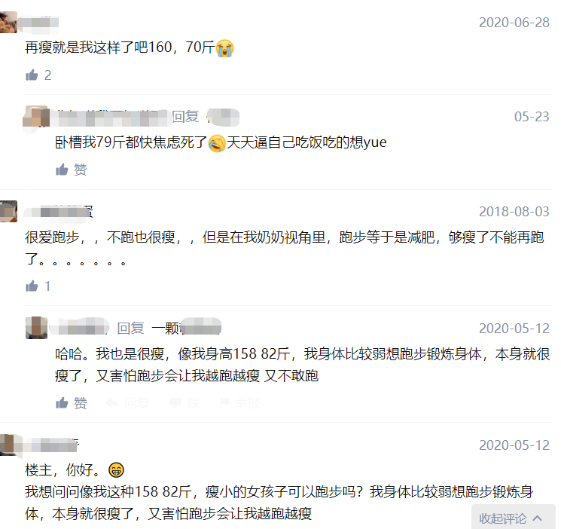
Task: Click the faded 回复 reply button
Action: tap(129, 403)
